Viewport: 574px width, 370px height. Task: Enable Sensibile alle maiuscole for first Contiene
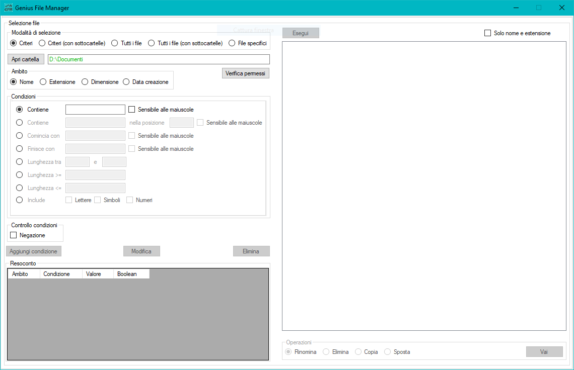[132, 110]
